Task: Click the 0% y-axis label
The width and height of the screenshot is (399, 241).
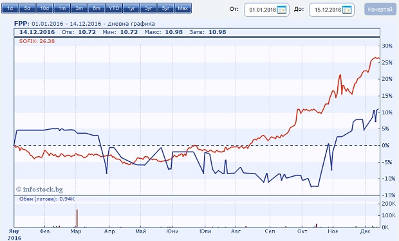Action: click(385, 145)
